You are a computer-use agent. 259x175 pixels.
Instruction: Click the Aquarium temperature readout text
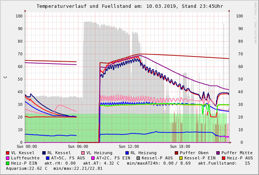point(27,169)
